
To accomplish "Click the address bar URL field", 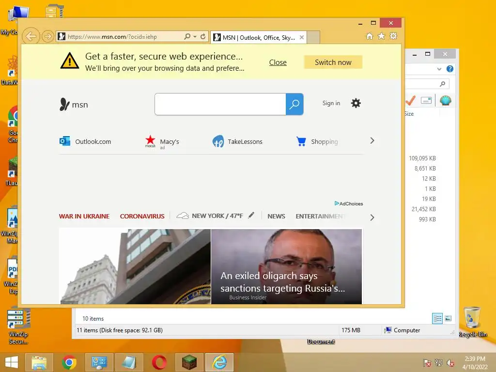I will [x=120, y=37].
